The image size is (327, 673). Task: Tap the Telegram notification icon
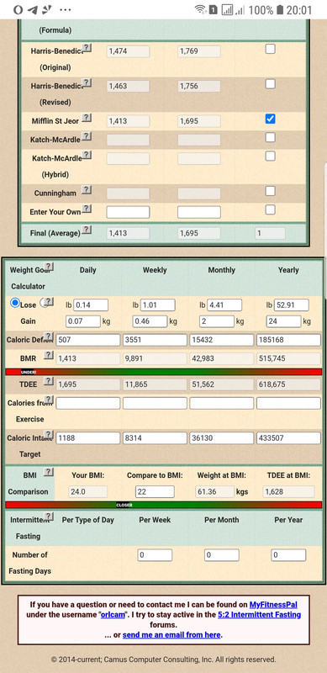(32, 9)
